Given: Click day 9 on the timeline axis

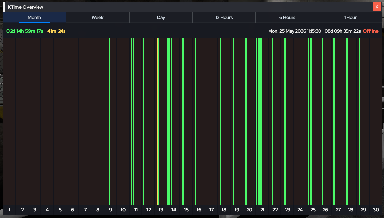Looking at the screenshot, I should click(x=111, y=210).
